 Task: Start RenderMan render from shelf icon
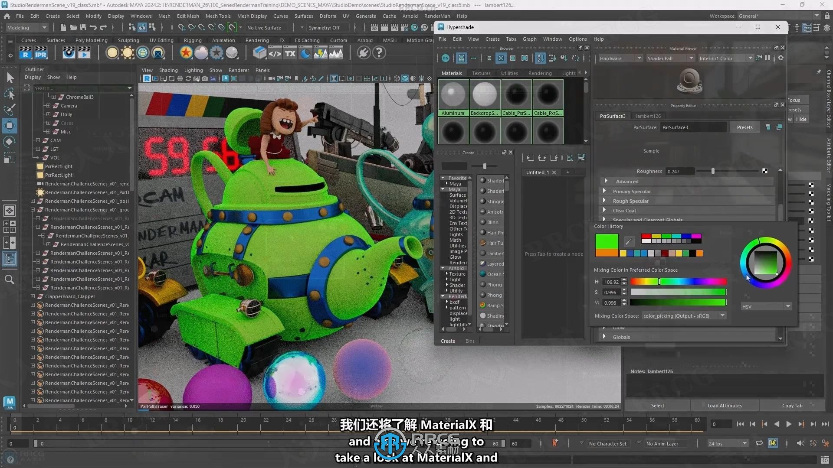tap(26, 52)
